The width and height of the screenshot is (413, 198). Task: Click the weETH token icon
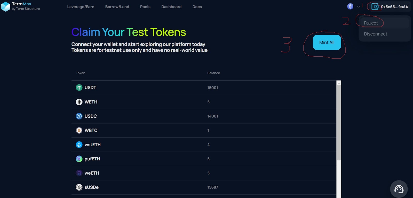(79, 173)
